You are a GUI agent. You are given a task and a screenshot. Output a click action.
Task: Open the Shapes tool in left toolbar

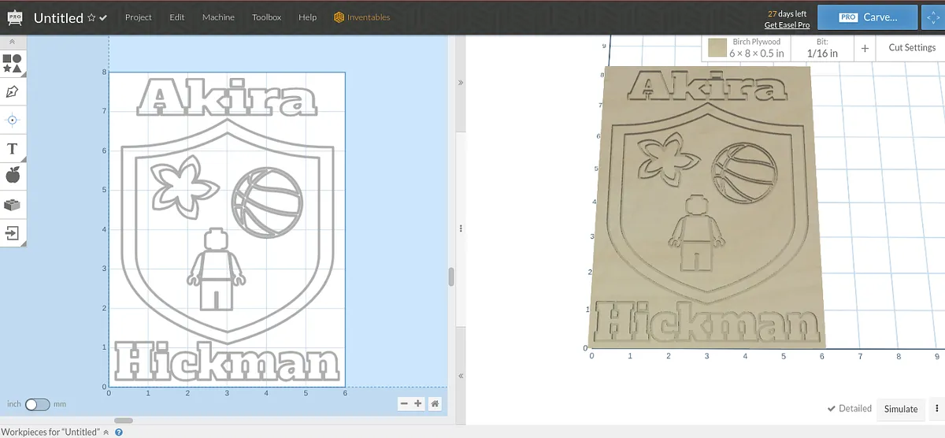(13, 63)
